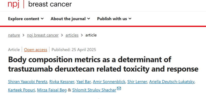Click the chevron next to Explore content

(x=42, y=19)
